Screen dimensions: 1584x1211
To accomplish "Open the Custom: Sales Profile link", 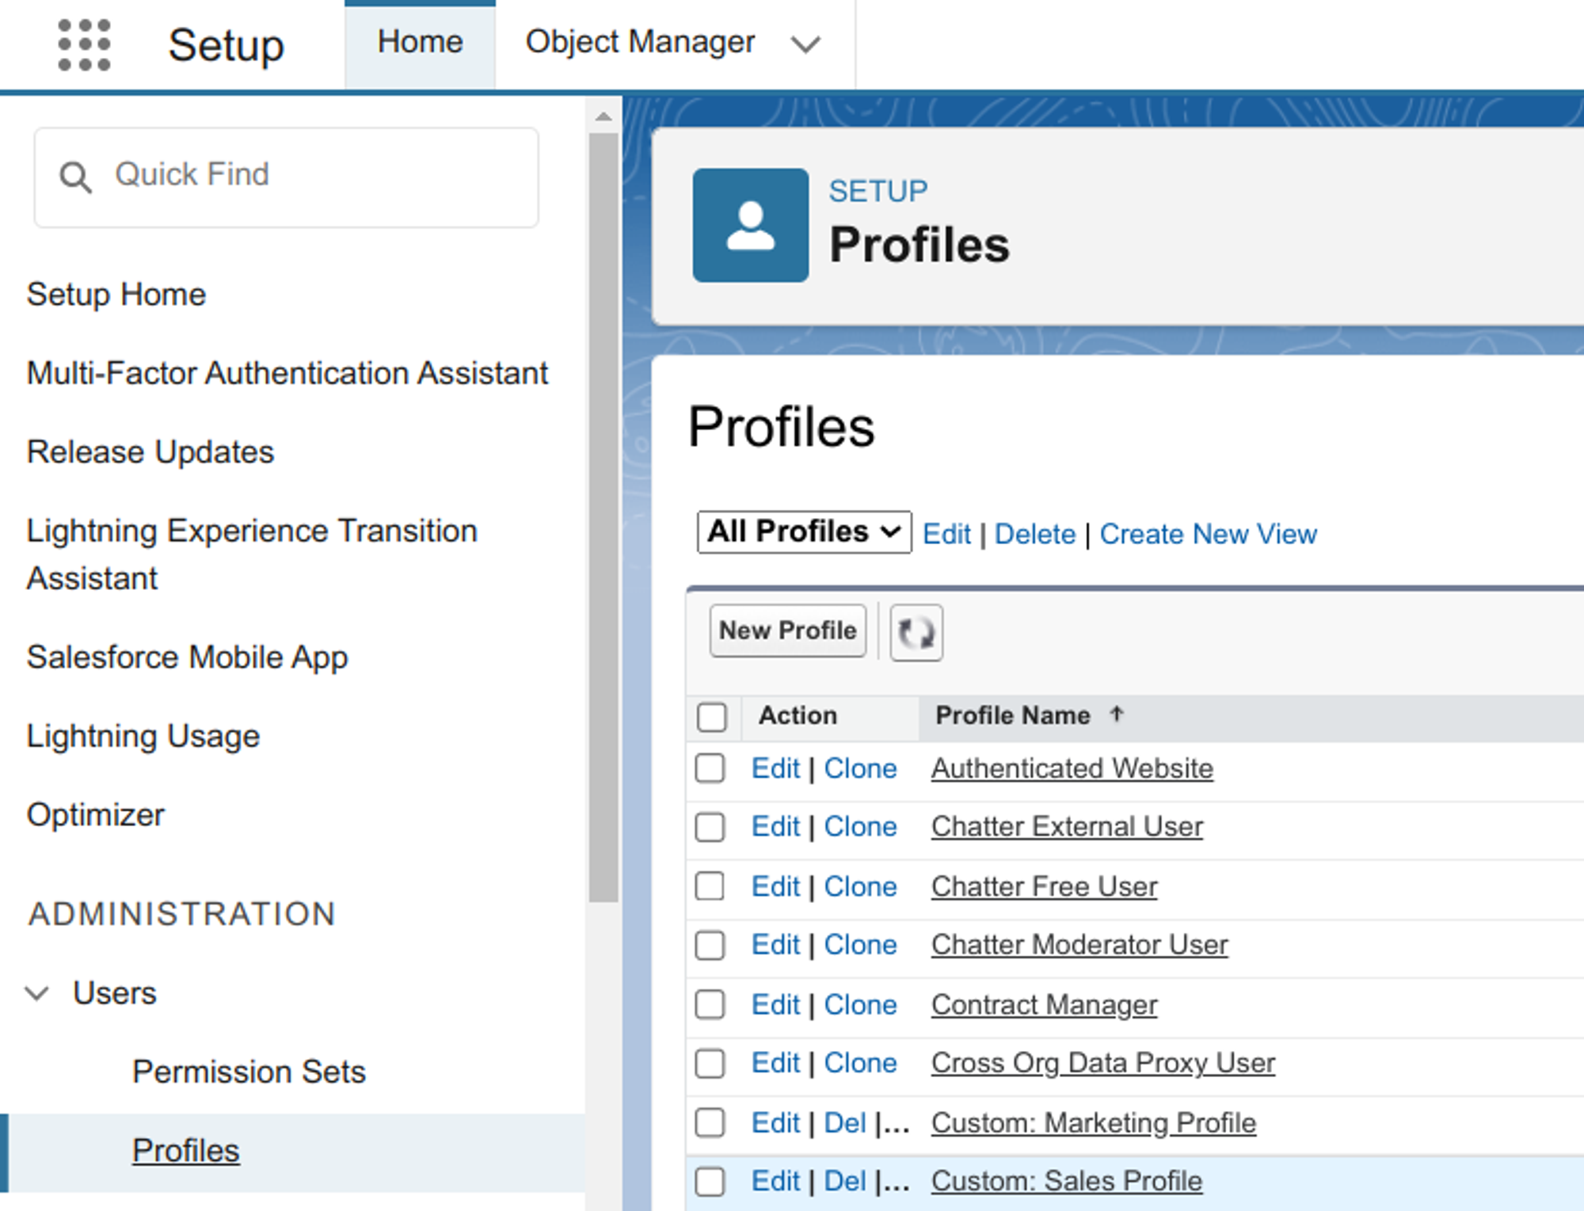I will (1066, 1181).
